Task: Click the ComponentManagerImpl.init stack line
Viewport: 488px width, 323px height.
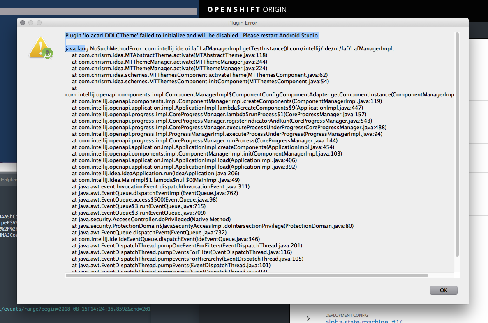Action: click(207, 153)
